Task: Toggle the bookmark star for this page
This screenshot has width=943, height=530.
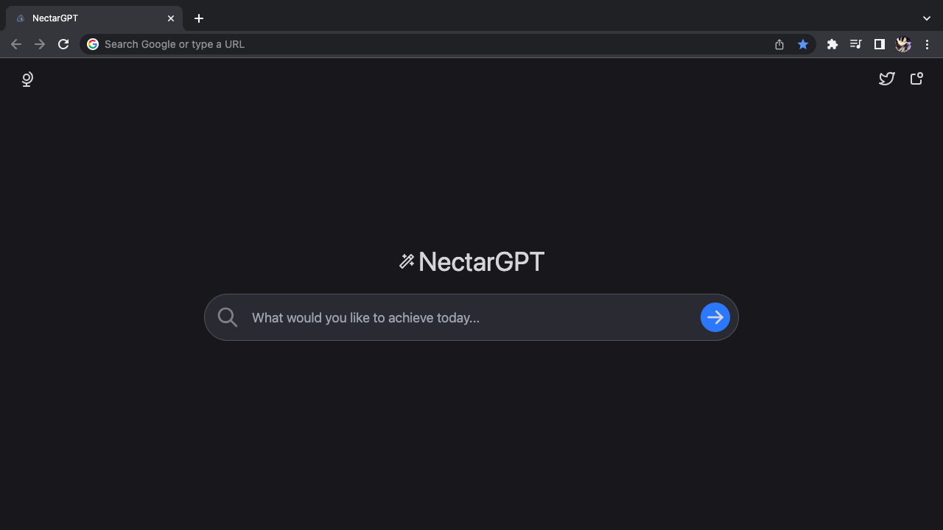Action: coord(803,44)
